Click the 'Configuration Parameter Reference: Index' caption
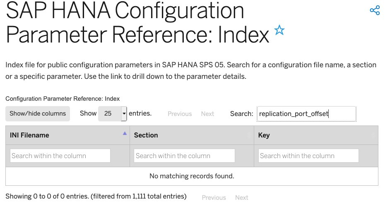 point(63,99)
